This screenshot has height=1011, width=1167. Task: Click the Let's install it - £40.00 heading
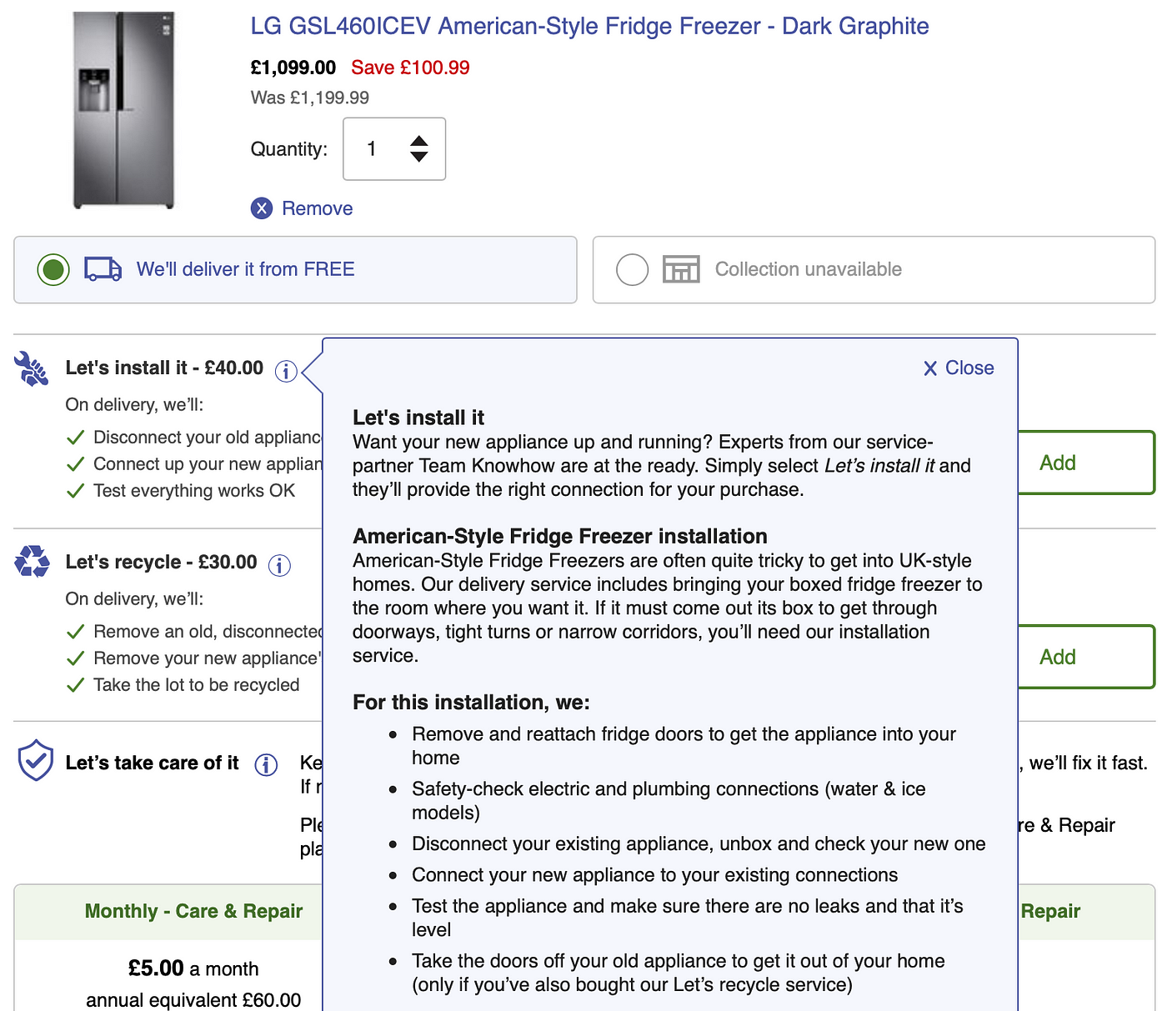pos(164,368)
